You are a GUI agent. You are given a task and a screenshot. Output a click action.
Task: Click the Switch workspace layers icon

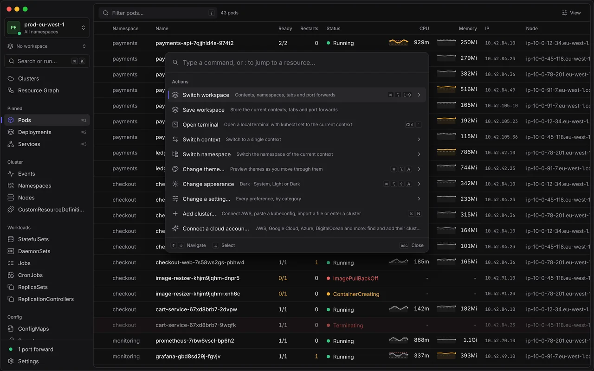click(175, 95)
